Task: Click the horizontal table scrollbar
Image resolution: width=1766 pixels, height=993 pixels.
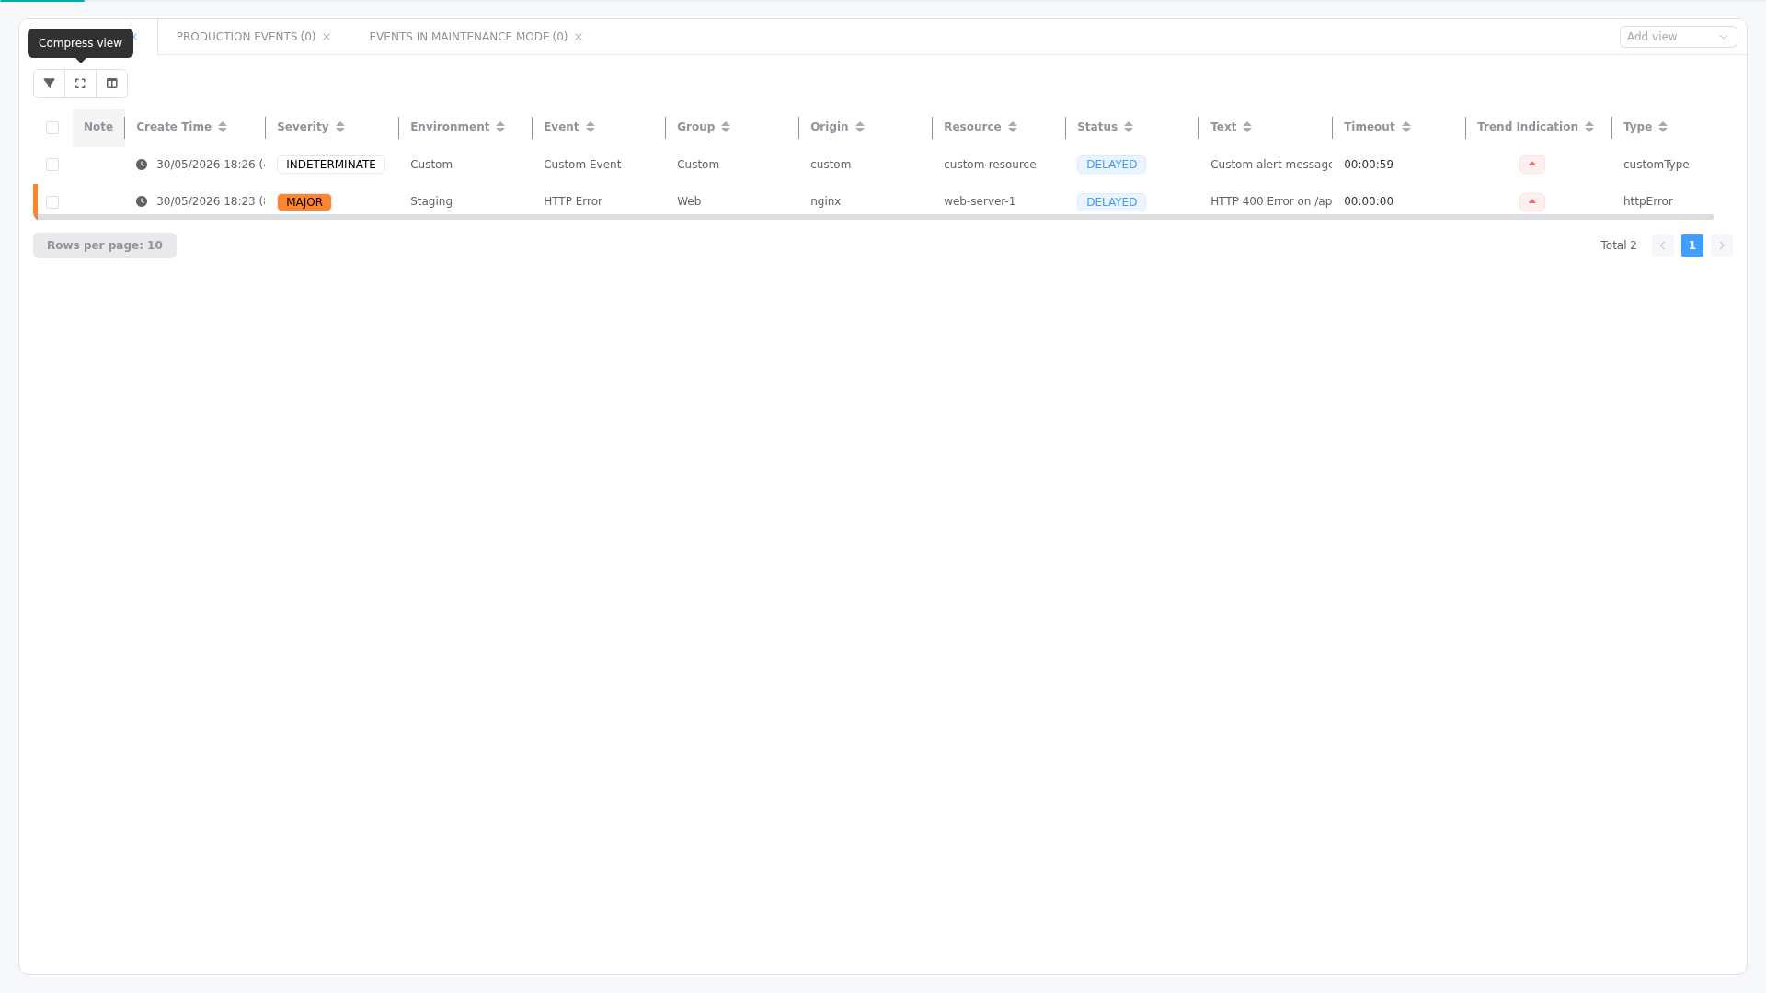Action: [874, 217]
